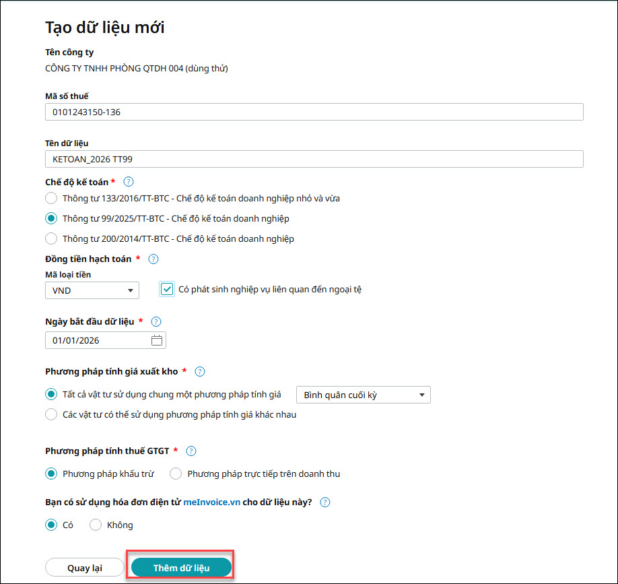Uncheck the foreign currency transactions checkbox
This screenshot has width=618, height=584.
tap(168, 289)
